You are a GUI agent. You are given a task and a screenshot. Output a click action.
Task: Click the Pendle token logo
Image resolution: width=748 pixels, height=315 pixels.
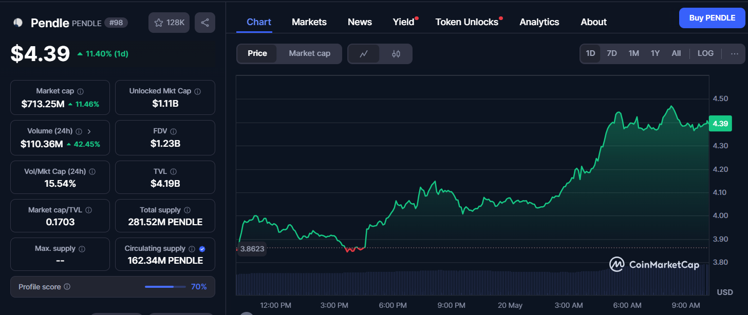(18, 23)
